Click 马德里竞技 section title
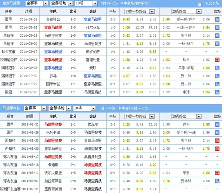 11,108
